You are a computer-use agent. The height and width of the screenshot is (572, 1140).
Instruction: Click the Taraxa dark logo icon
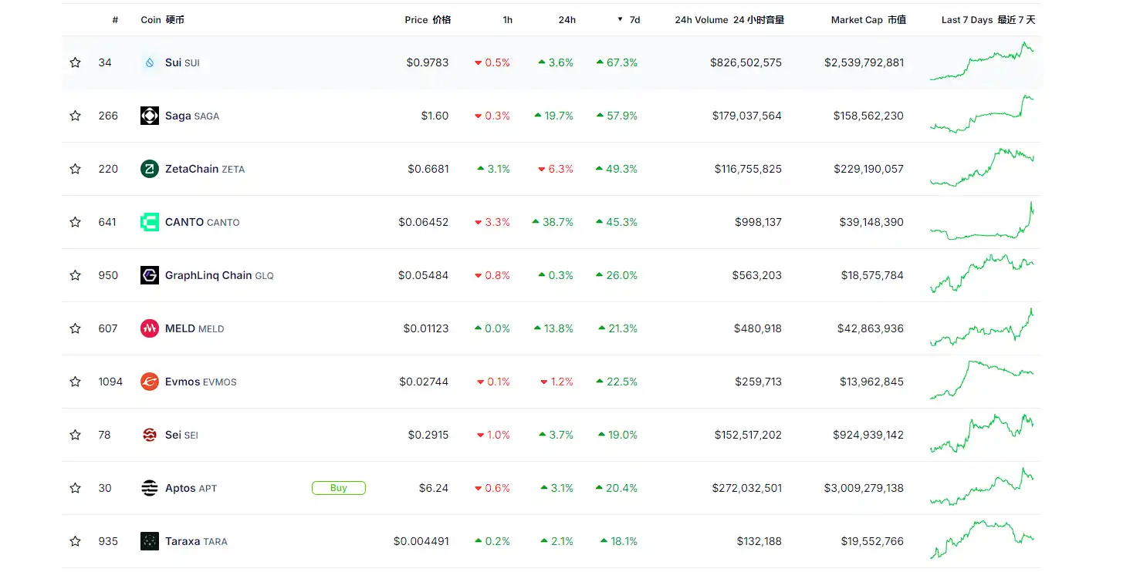click(x=149, y=541)
